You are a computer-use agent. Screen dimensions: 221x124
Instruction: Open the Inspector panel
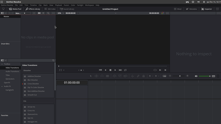pyautogui.click(x=207, y=9)
